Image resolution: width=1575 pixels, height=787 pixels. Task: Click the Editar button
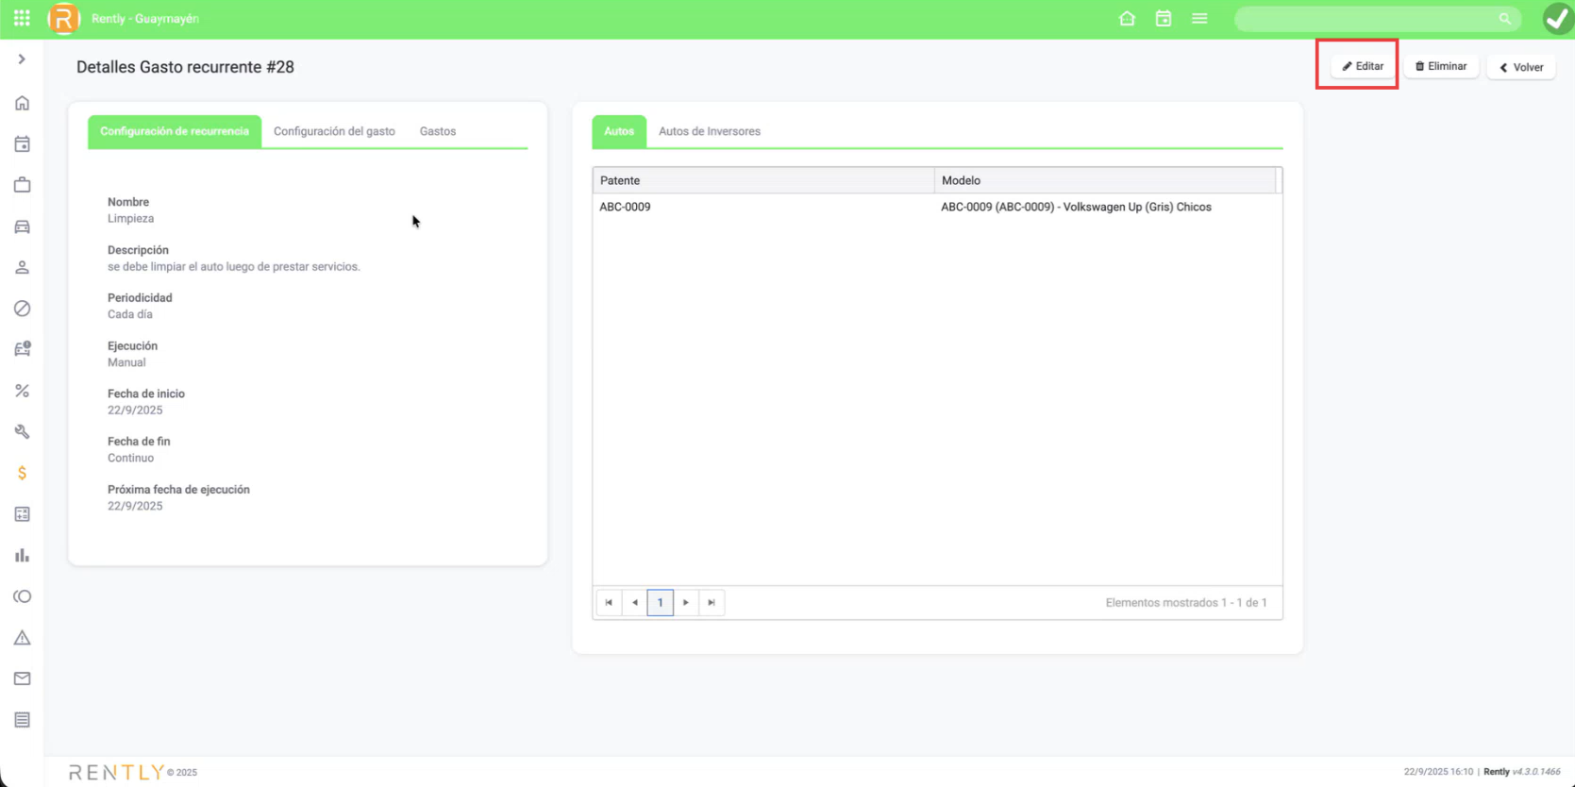[x=1363, y=66]
